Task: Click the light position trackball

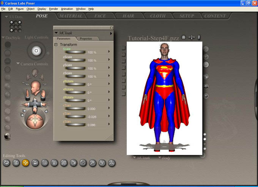Action: pos(36,51)
